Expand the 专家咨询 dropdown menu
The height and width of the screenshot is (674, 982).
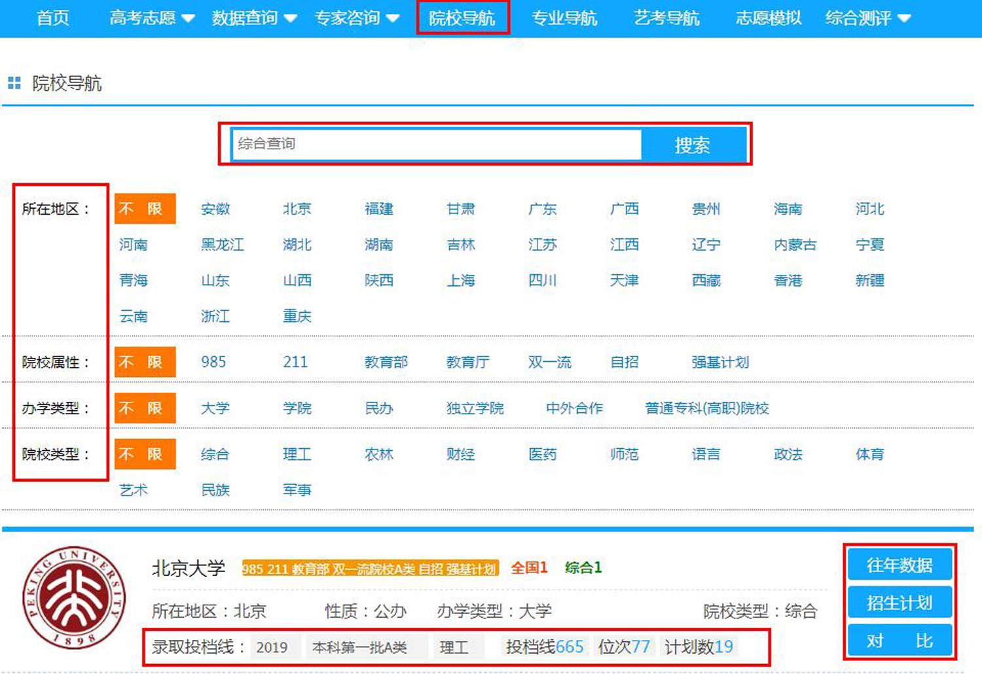pos(356,18)
